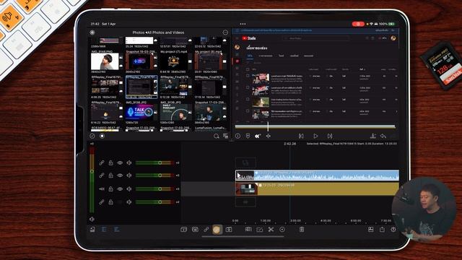
Task: Mute the third track speaker icon
Action: coord(129,188)
